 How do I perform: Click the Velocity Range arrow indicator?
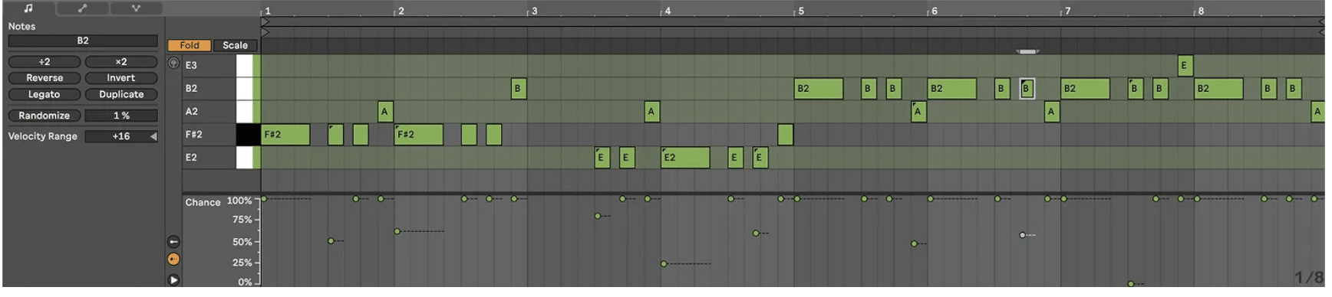[x=153, y=137]
